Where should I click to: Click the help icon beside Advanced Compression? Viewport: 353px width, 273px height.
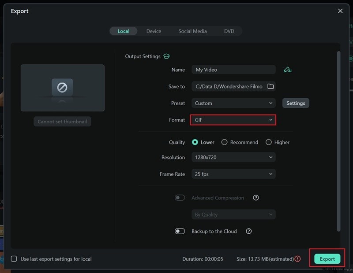pos(256,198)
